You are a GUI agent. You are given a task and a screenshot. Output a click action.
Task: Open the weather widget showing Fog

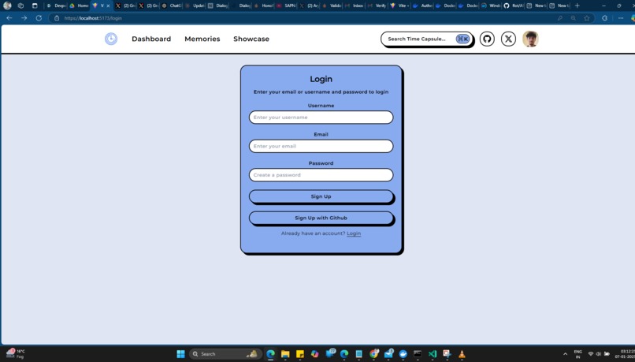pyautogui.click(x=16, y=353)
